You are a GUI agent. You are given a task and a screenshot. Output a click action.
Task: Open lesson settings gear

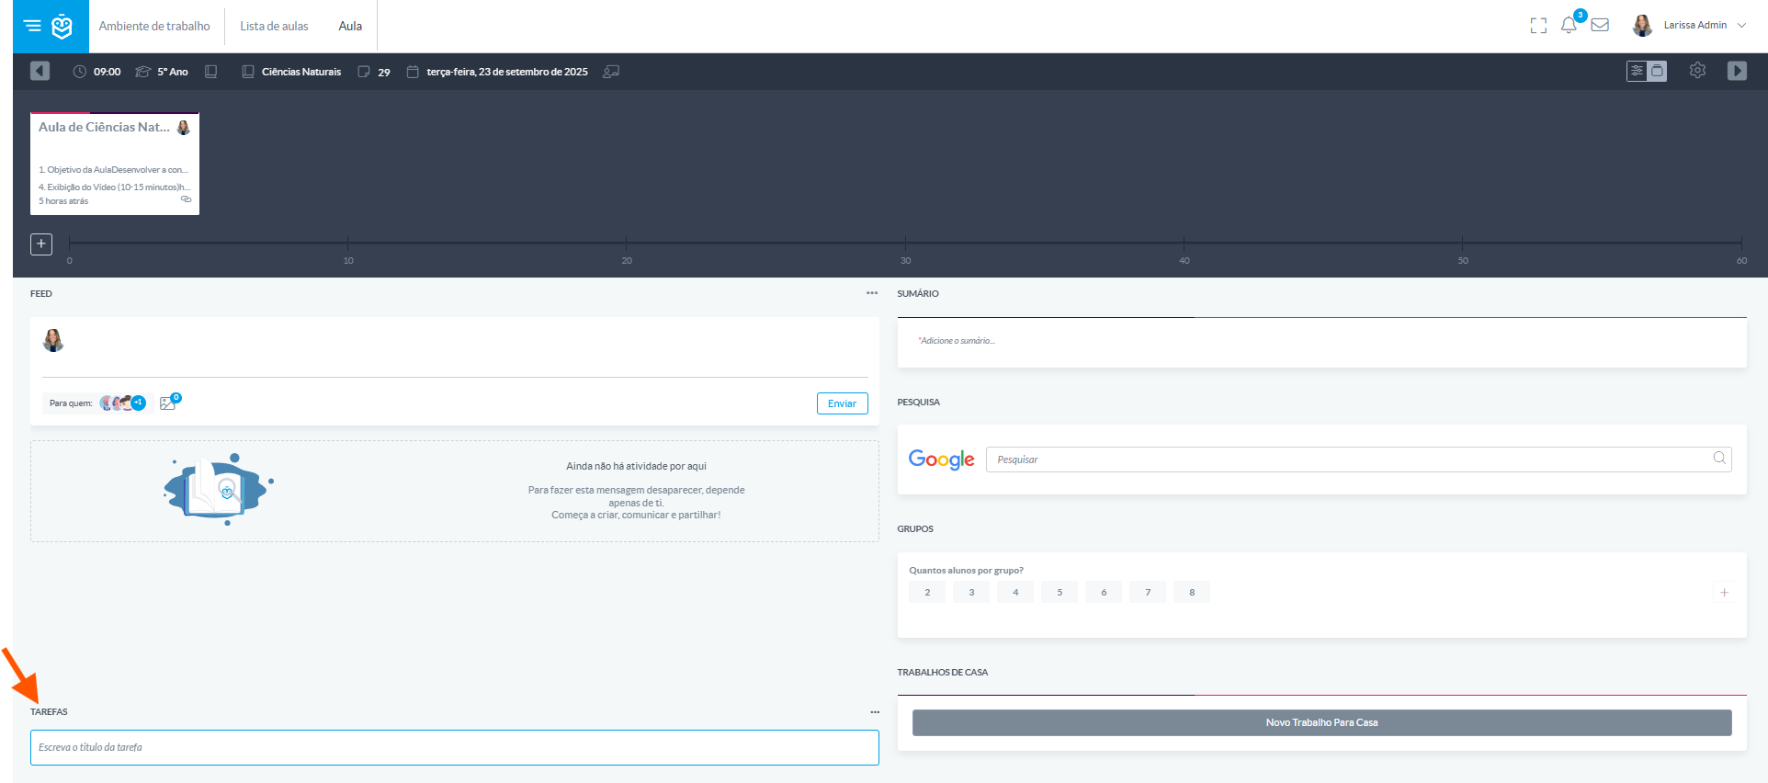1697,71
